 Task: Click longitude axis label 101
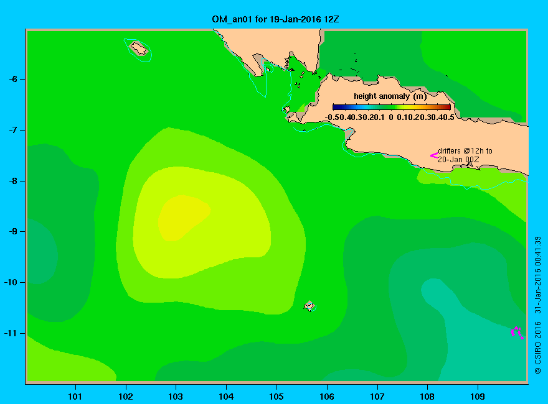click(x=75, y=397)
